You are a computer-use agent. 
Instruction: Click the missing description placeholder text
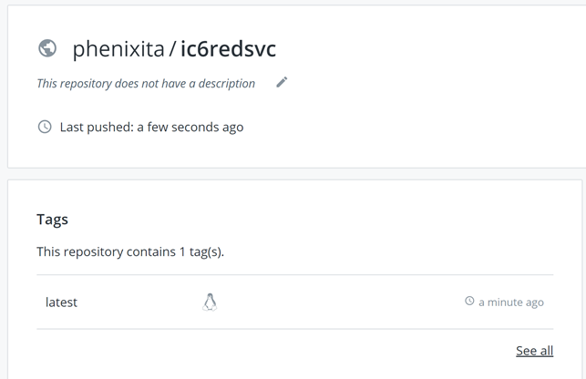point(146,83)
